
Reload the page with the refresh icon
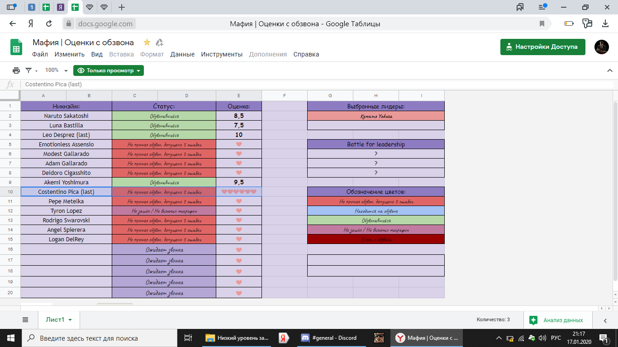coord(49,23)
